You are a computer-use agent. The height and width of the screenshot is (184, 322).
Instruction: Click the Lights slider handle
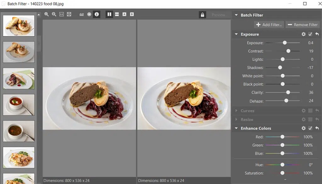click(x=283, y=59)
